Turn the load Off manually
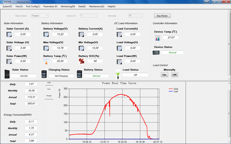Viewport: 231px width, 144px height. point(175,75)
